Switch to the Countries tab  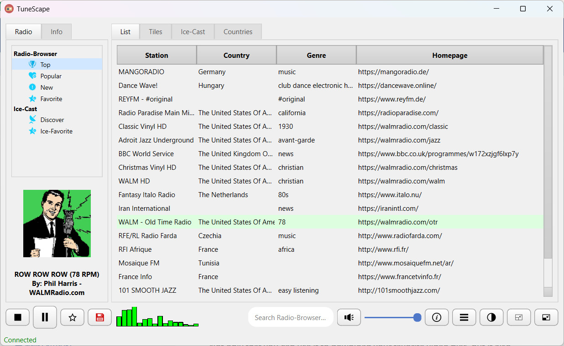tap(238, 31)
